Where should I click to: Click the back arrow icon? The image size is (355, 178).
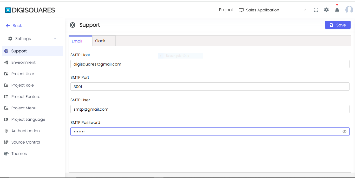8,26
